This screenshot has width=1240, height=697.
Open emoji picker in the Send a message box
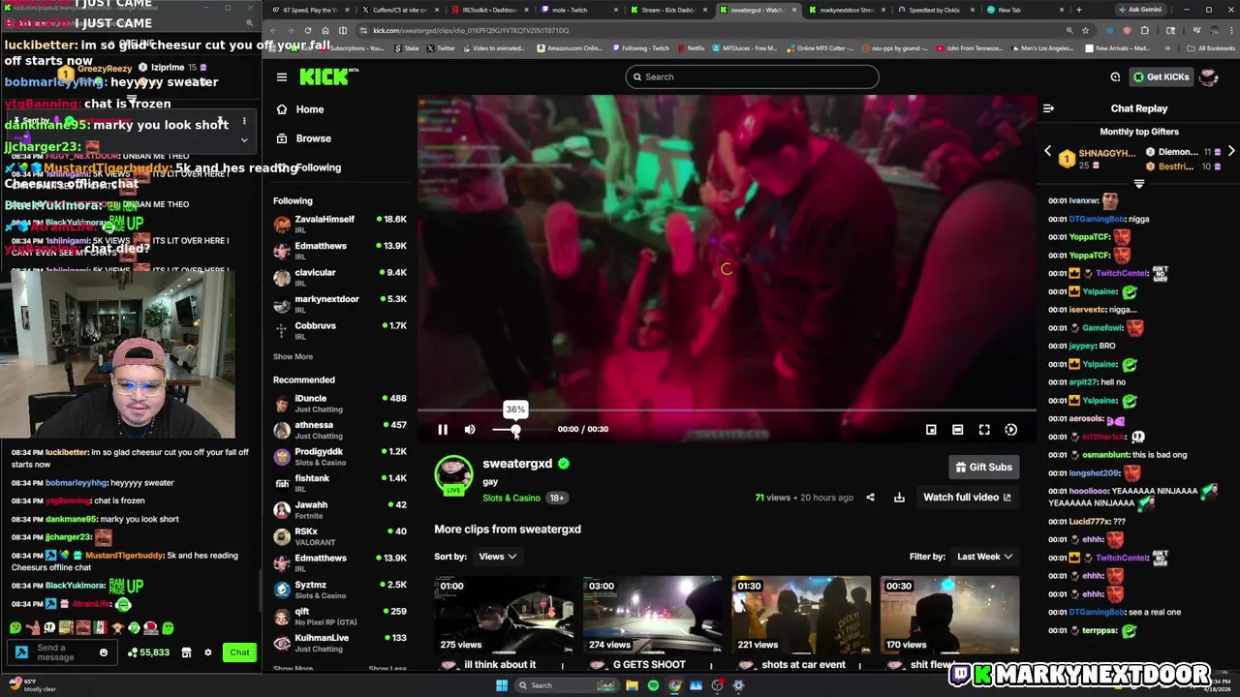click(x=104, y=652)
